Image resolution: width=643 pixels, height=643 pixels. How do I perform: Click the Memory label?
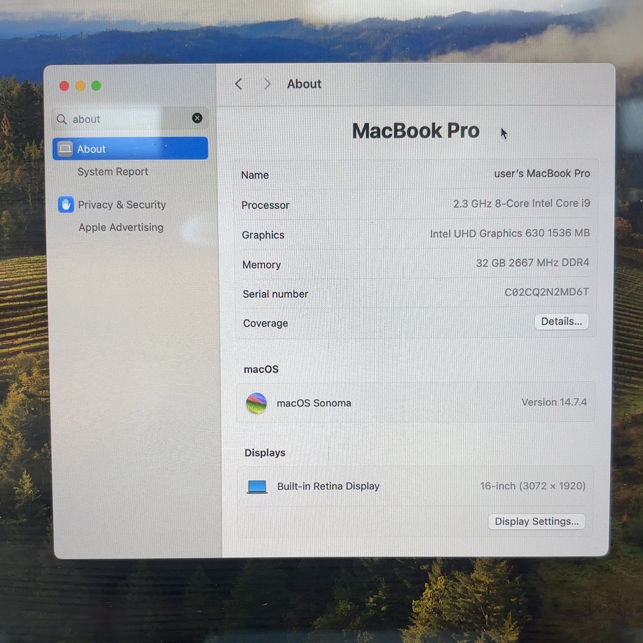[x=261, y=265]
